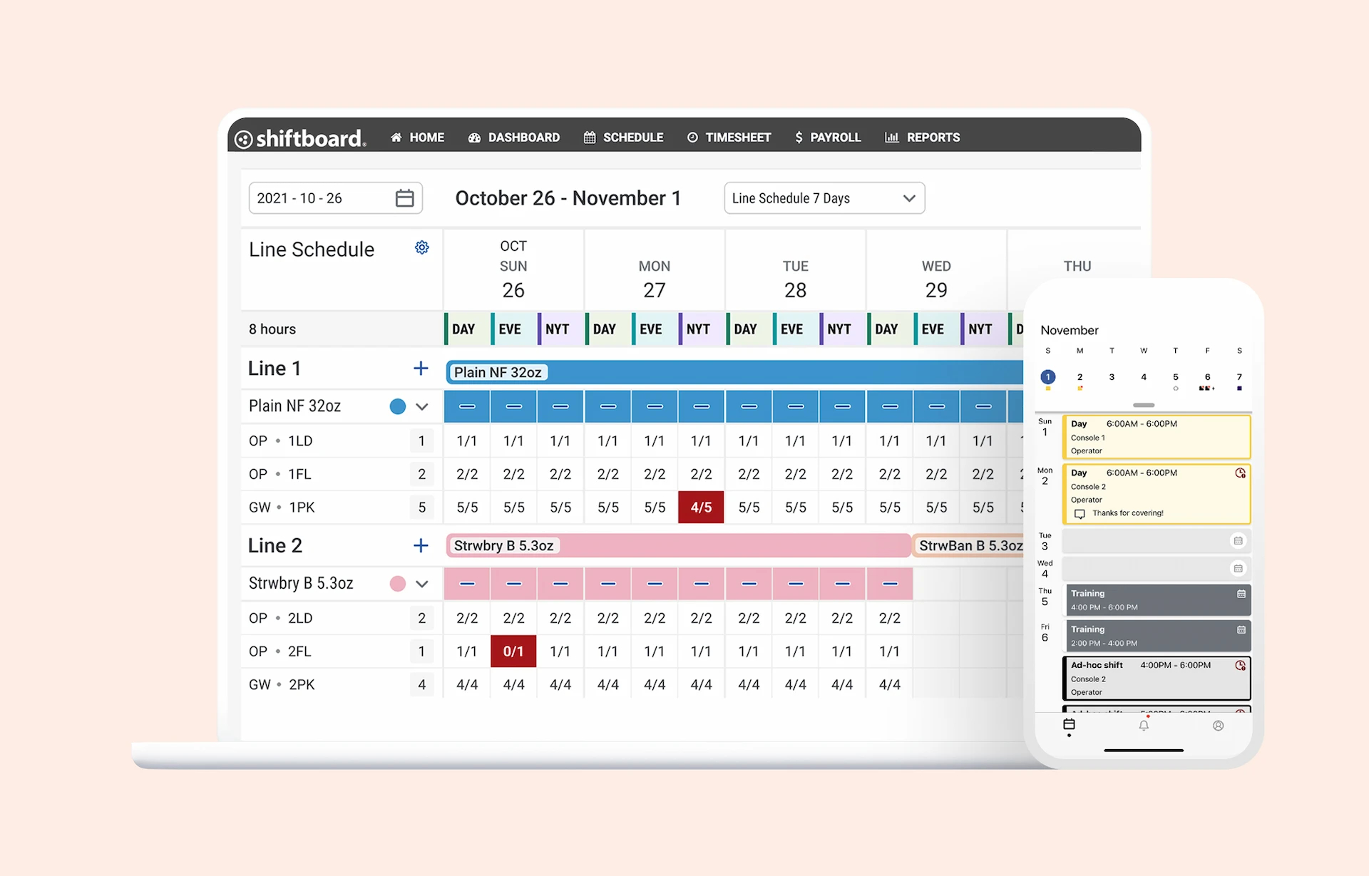
Task: Tap the bell notifications icon on phone
Action: coord(1144,726)
